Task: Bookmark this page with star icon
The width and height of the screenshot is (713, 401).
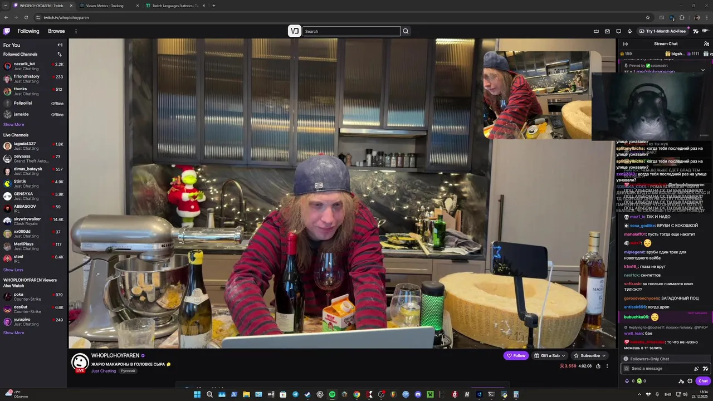Action: click(x=648, y=17)
